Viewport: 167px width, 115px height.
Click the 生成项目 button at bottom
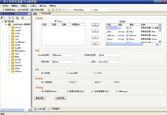pyautogui.click(x=60, y=98)
